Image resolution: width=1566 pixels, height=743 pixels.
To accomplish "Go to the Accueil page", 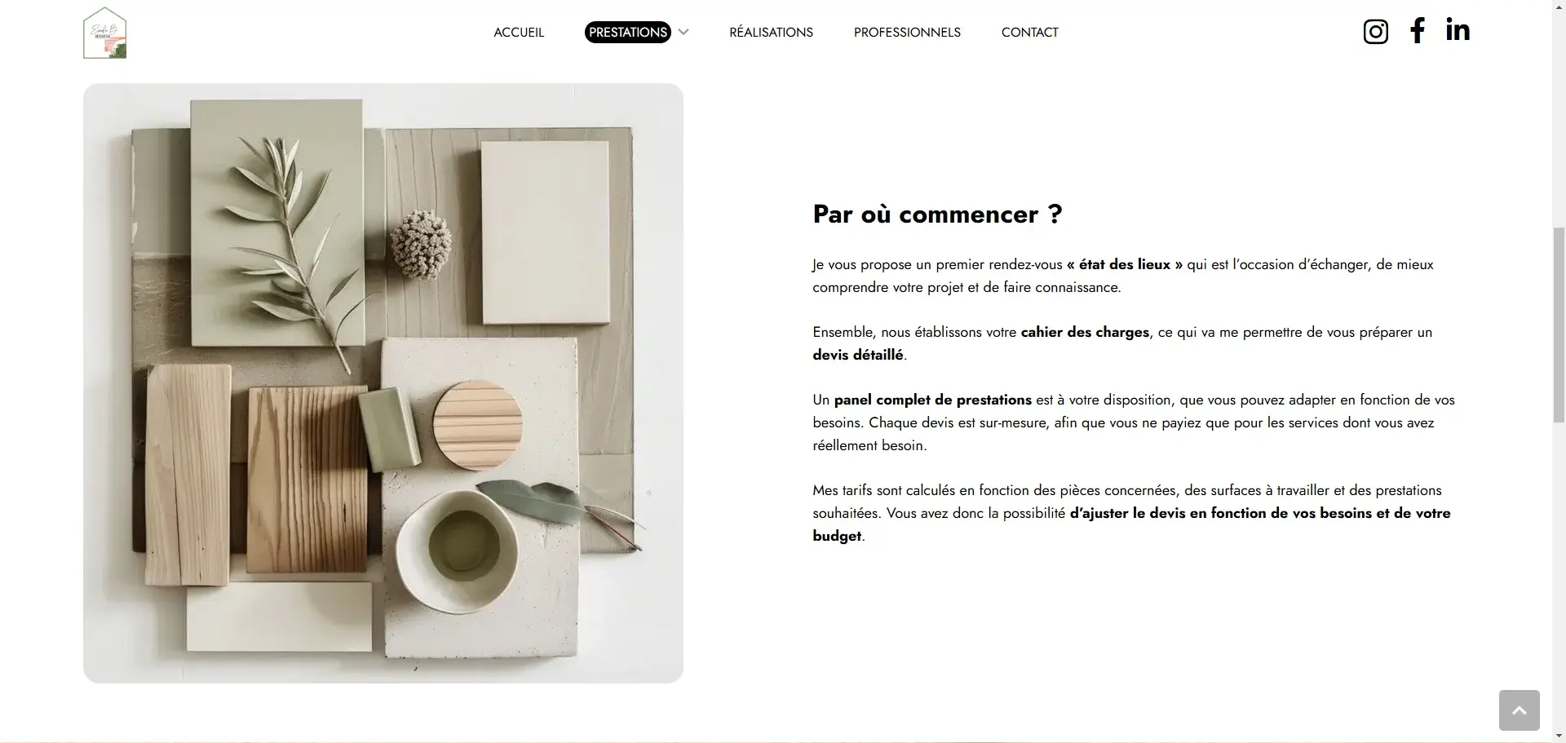I will click(519, 33).
